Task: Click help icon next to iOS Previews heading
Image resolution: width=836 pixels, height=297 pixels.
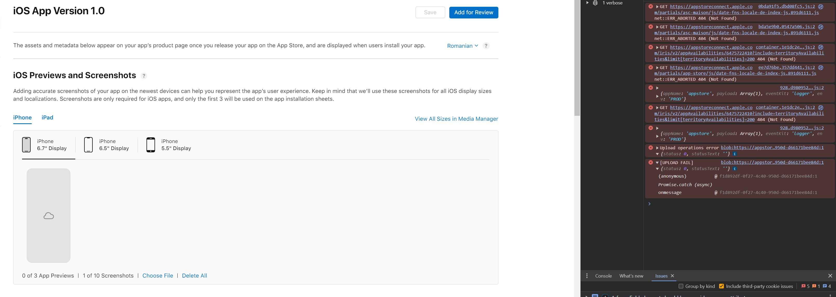Action: pyautogui.click(x=144, y=76)
